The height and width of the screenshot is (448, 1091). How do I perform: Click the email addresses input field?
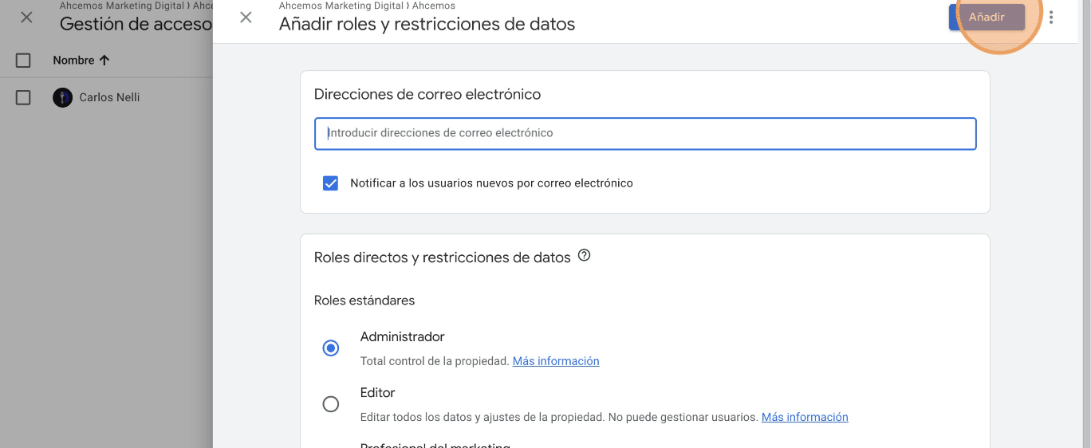pos(645,133)
